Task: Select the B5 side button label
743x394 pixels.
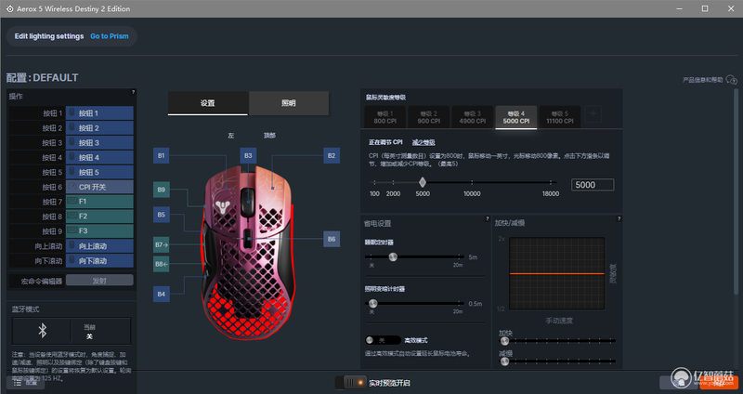Action: tap(161, 215)
